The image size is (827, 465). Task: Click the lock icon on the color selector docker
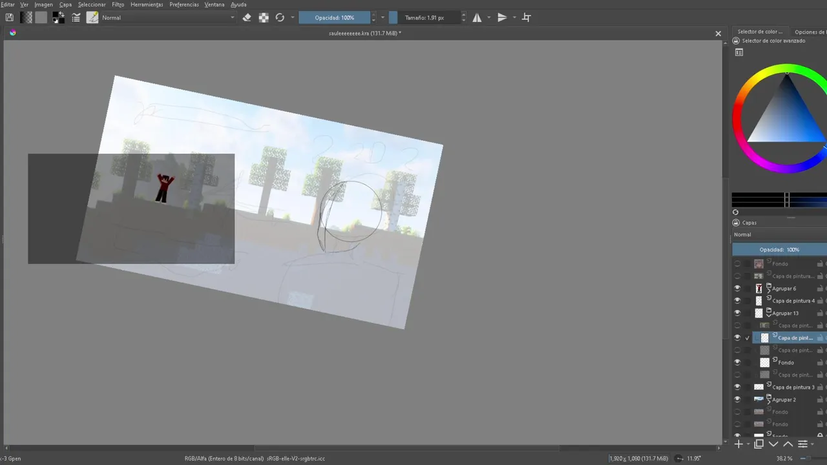pos(736,41)
